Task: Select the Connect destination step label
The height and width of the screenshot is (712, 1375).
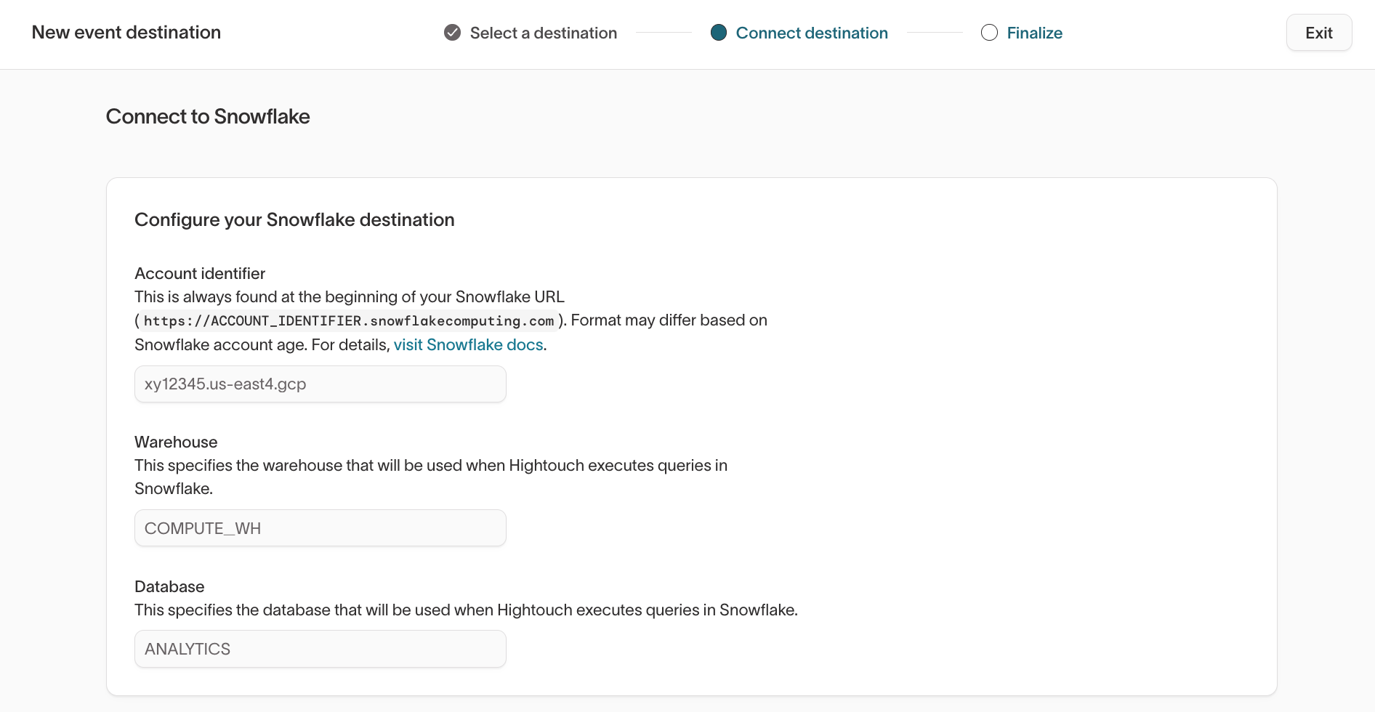Action: tap(811, 33)
